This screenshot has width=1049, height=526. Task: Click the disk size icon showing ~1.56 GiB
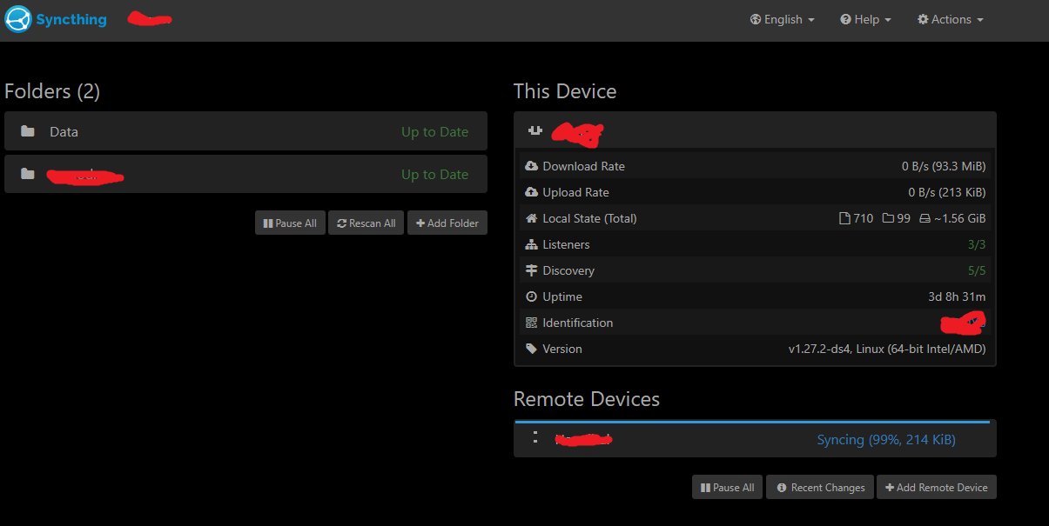(925, 218)
